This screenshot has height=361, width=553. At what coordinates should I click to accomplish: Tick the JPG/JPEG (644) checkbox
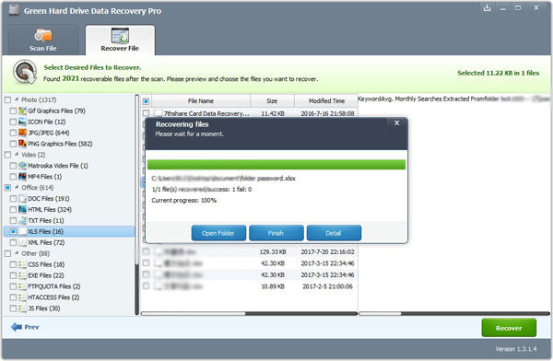[13, 133]
